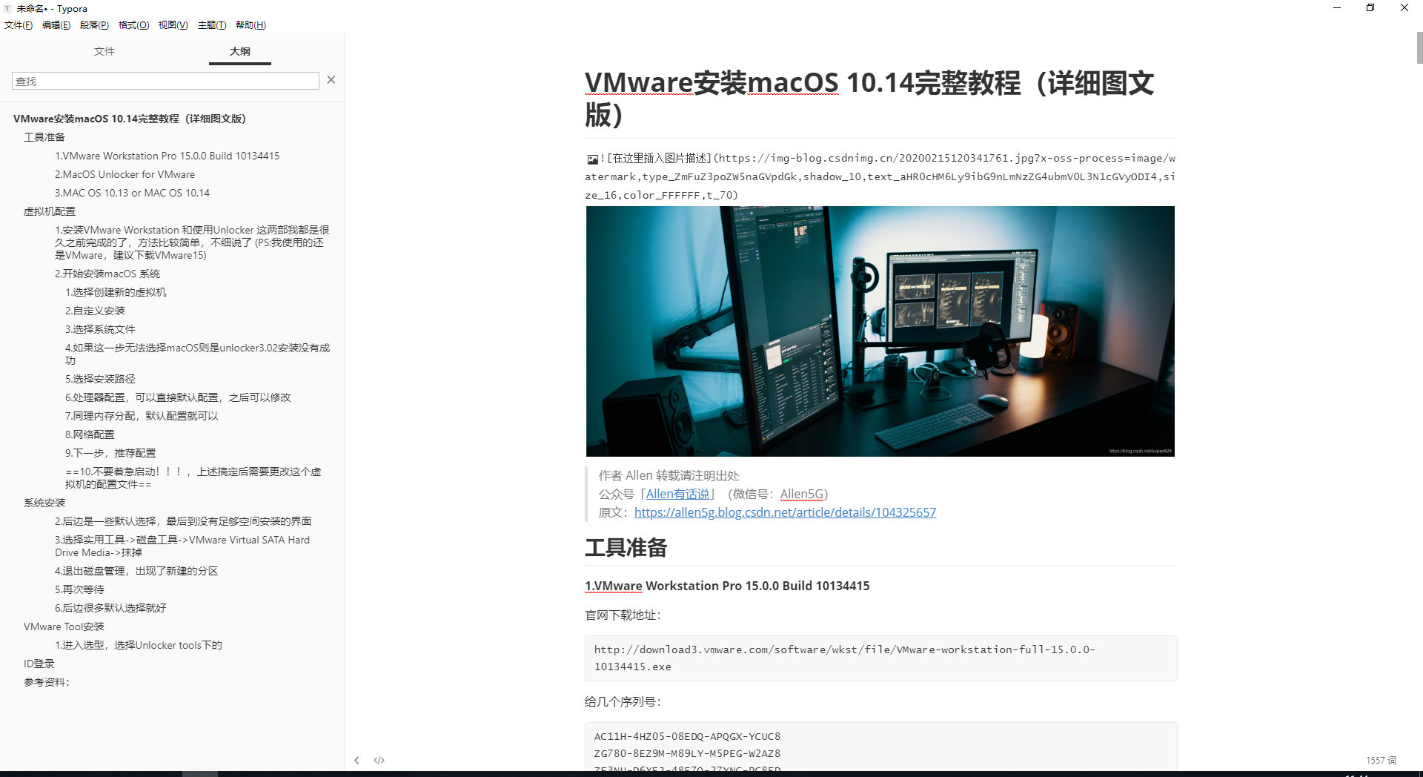Viewport: 1423px width, 777px height.
Task: Click the main title VMware安装macOS 10.14完整教程
Action: pos(869,98)
